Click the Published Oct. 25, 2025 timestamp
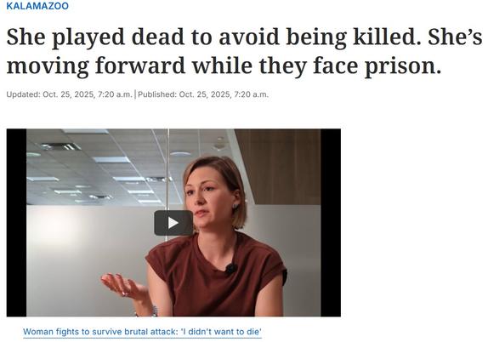Viewport: 488px width, 342px height. pos(203,94)
